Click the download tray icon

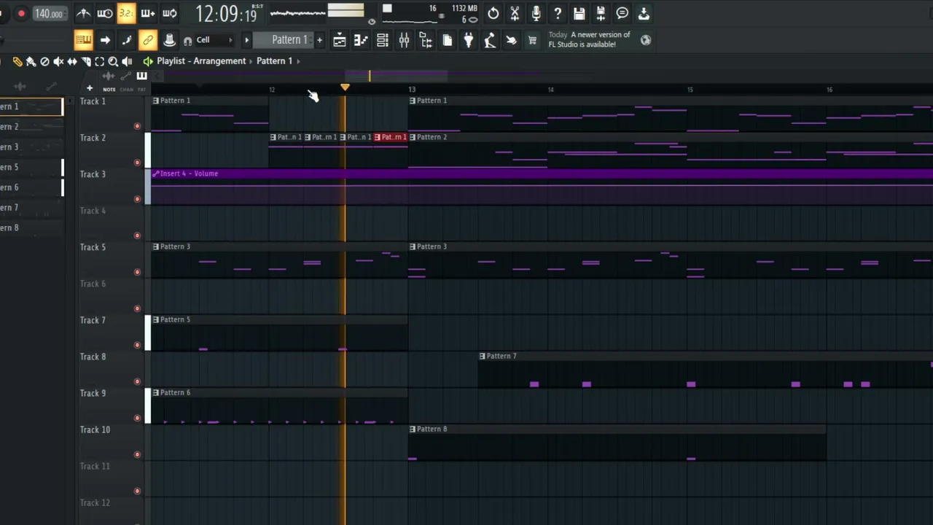pyautogui.click(x=644, y=13)
